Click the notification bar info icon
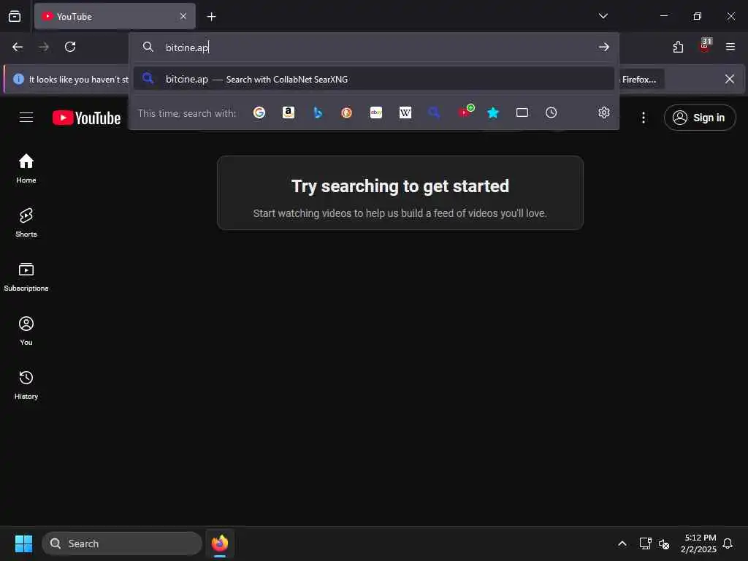The width and height of the screenshot is (748, 561). click(18, 79)
